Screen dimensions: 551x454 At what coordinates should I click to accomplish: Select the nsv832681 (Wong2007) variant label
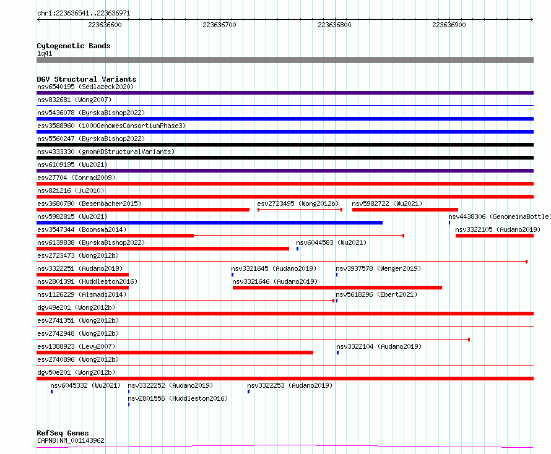pos(74,100)
